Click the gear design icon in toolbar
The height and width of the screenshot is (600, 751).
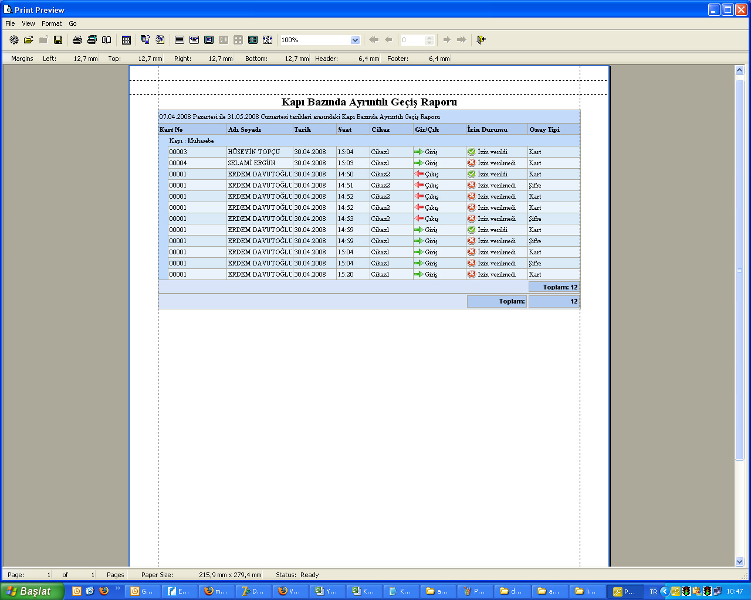point(14,40)
